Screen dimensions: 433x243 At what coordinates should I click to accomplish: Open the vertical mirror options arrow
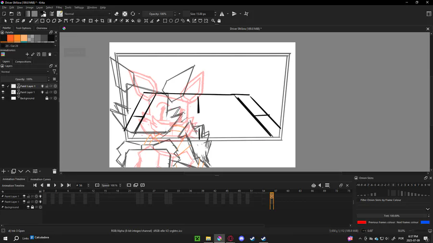click(240, 14)
